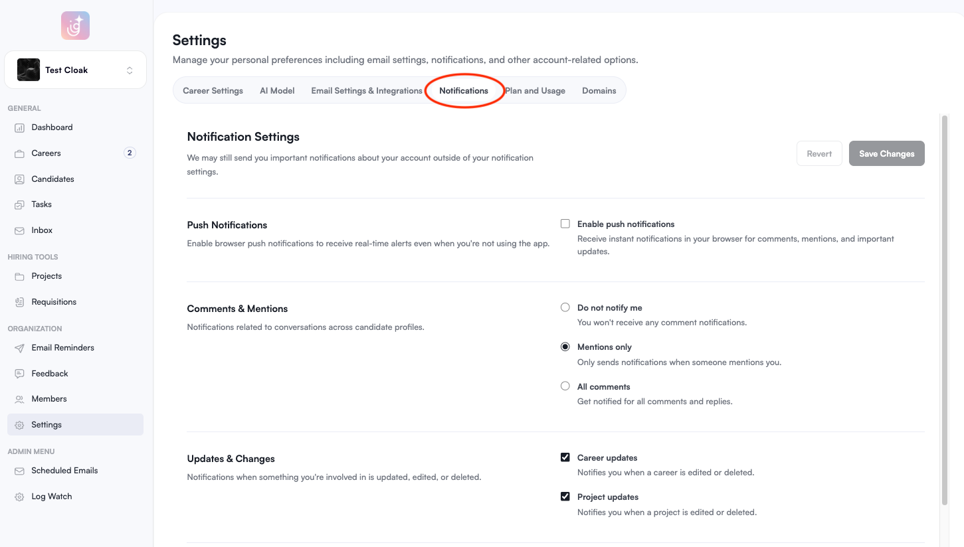Click the Candidates person-card icon
The image size is (964, 547).
pos(19,179)
